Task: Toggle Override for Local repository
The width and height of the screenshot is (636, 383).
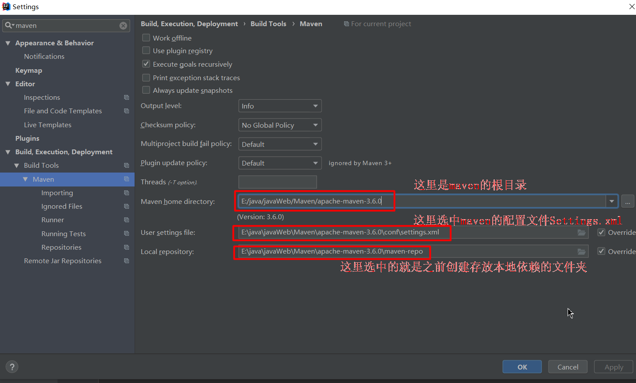Action: point(602,251)
